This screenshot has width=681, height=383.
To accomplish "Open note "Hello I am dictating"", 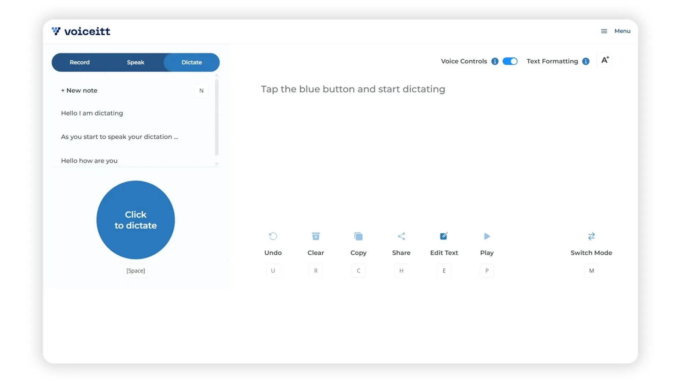I will coord(92,113).
